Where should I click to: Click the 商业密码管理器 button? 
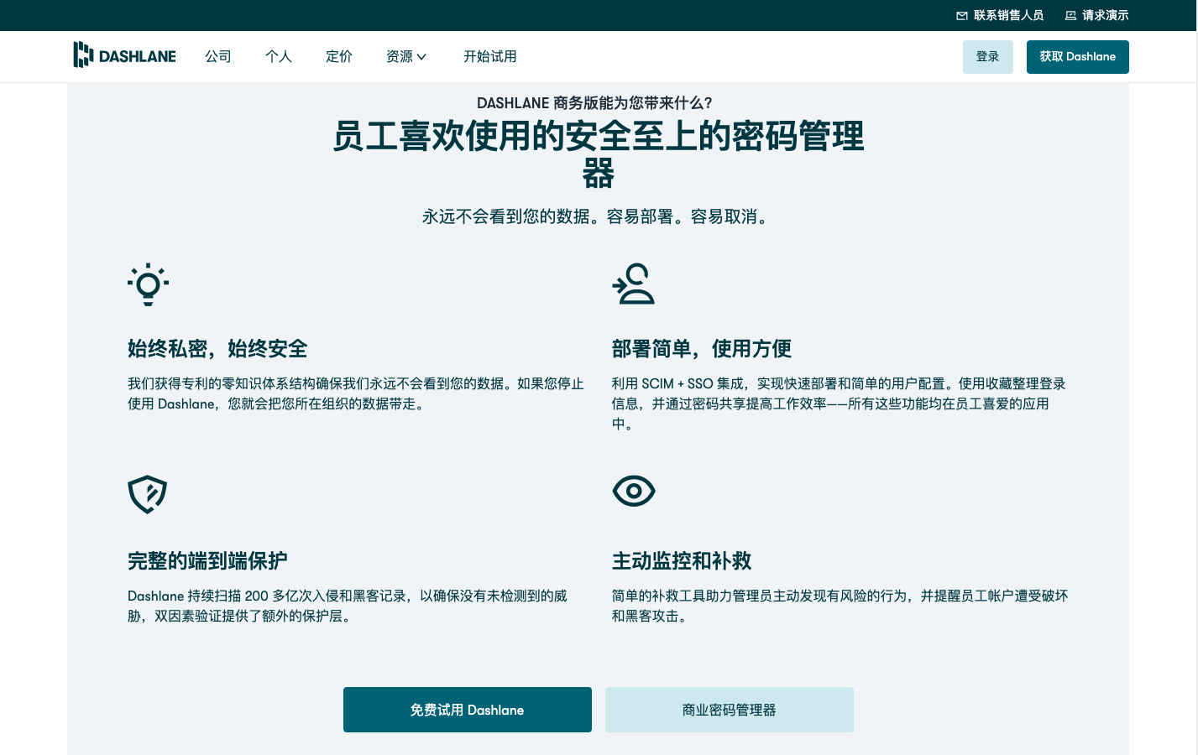click(729, 710)
